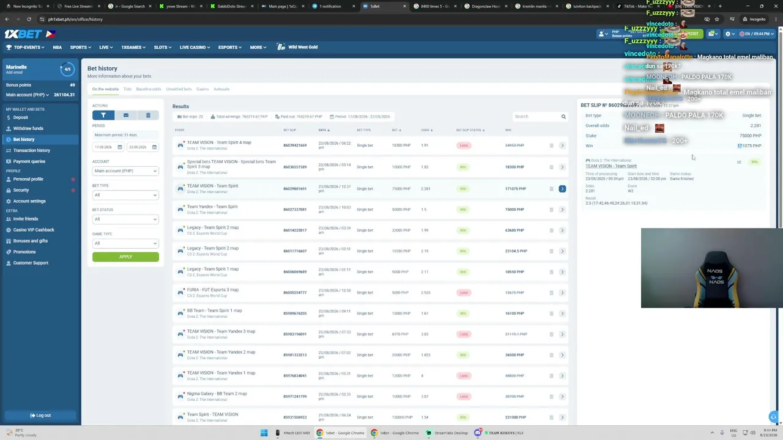Open Personal profile in the sidebar
This screenshot has height=440, width=783.
[x=28, y=179]
